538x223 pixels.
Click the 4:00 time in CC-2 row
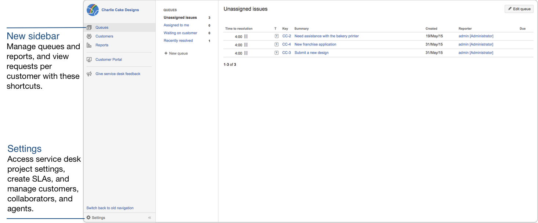tap(239, 37)
